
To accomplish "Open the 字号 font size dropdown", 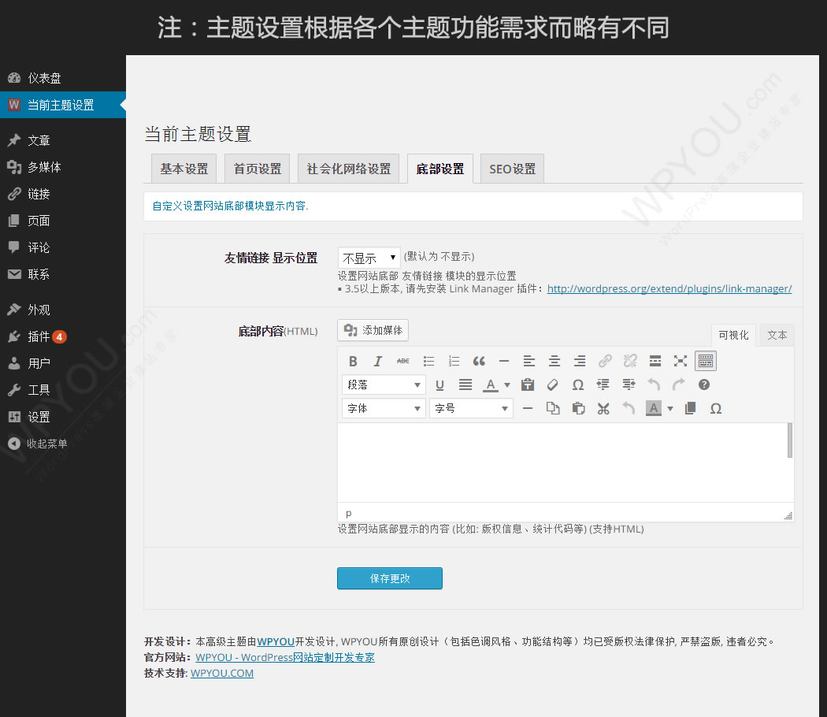I will [x=471, y=408].
